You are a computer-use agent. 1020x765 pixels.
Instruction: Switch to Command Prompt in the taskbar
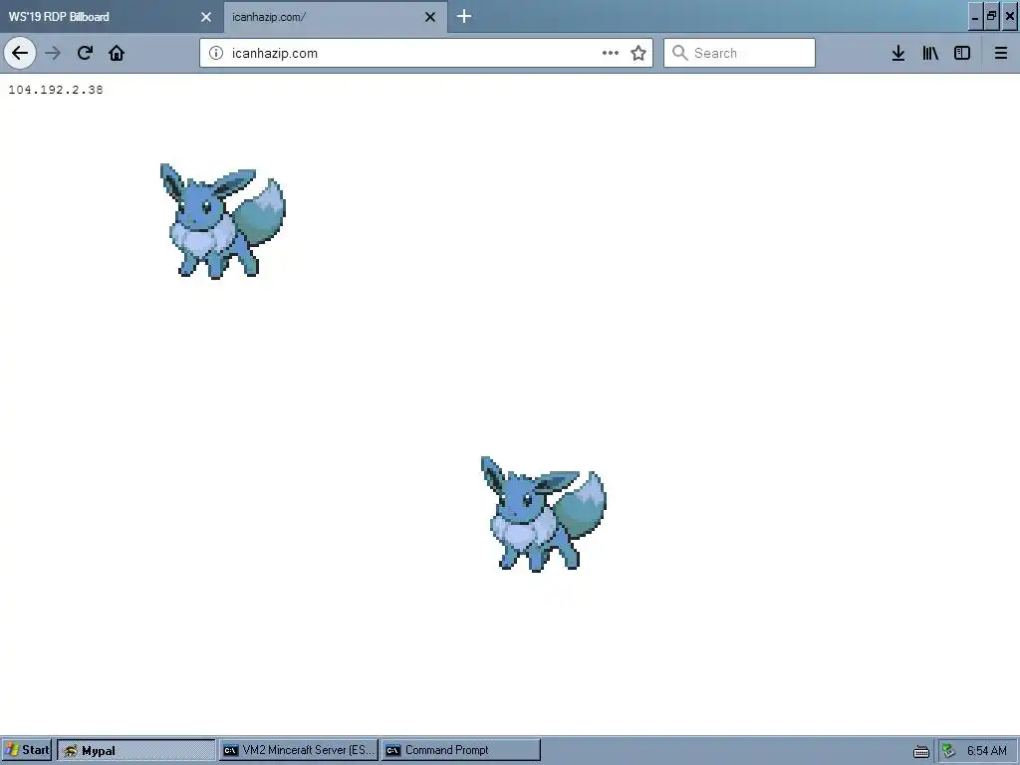(x=460, y=750)
